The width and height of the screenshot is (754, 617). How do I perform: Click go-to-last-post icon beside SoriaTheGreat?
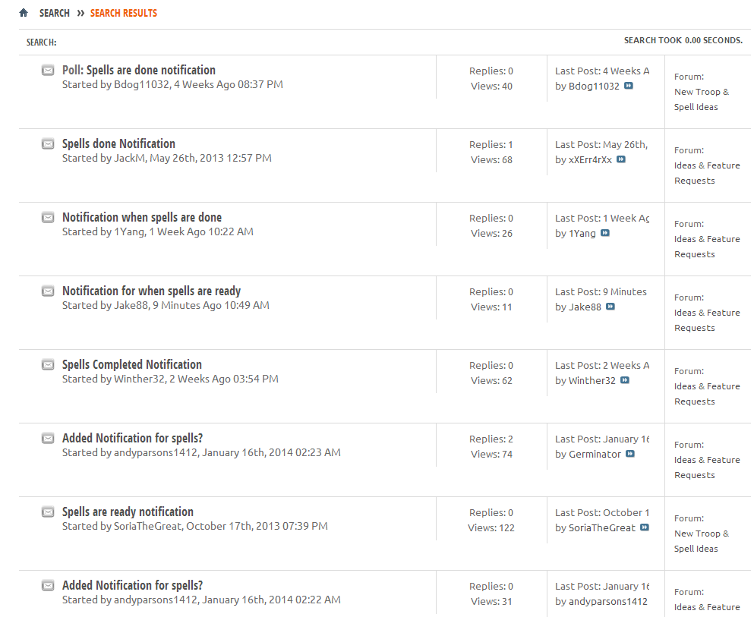(x=645, y=528)
